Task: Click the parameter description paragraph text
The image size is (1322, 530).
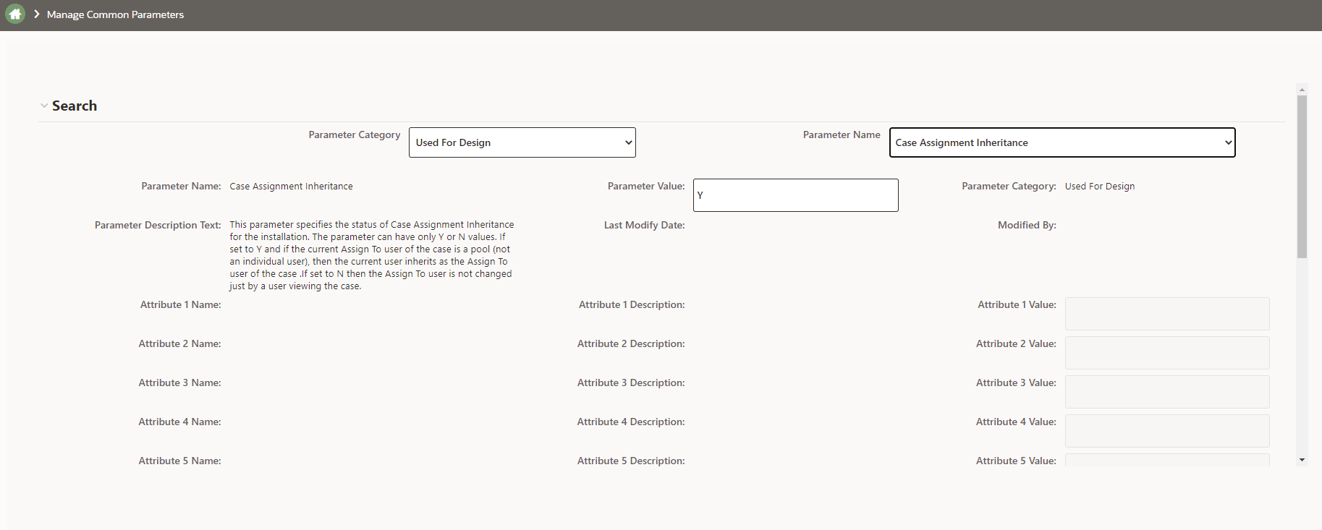Action: (372, 255)
